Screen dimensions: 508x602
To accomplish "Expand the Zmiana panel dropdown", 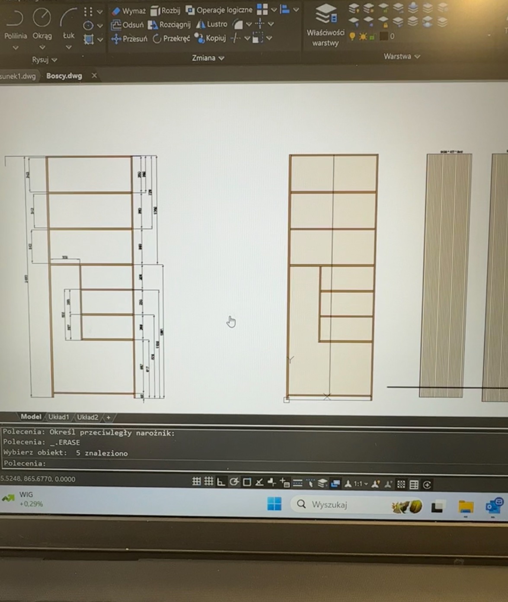I will click(x=208, y=58).
